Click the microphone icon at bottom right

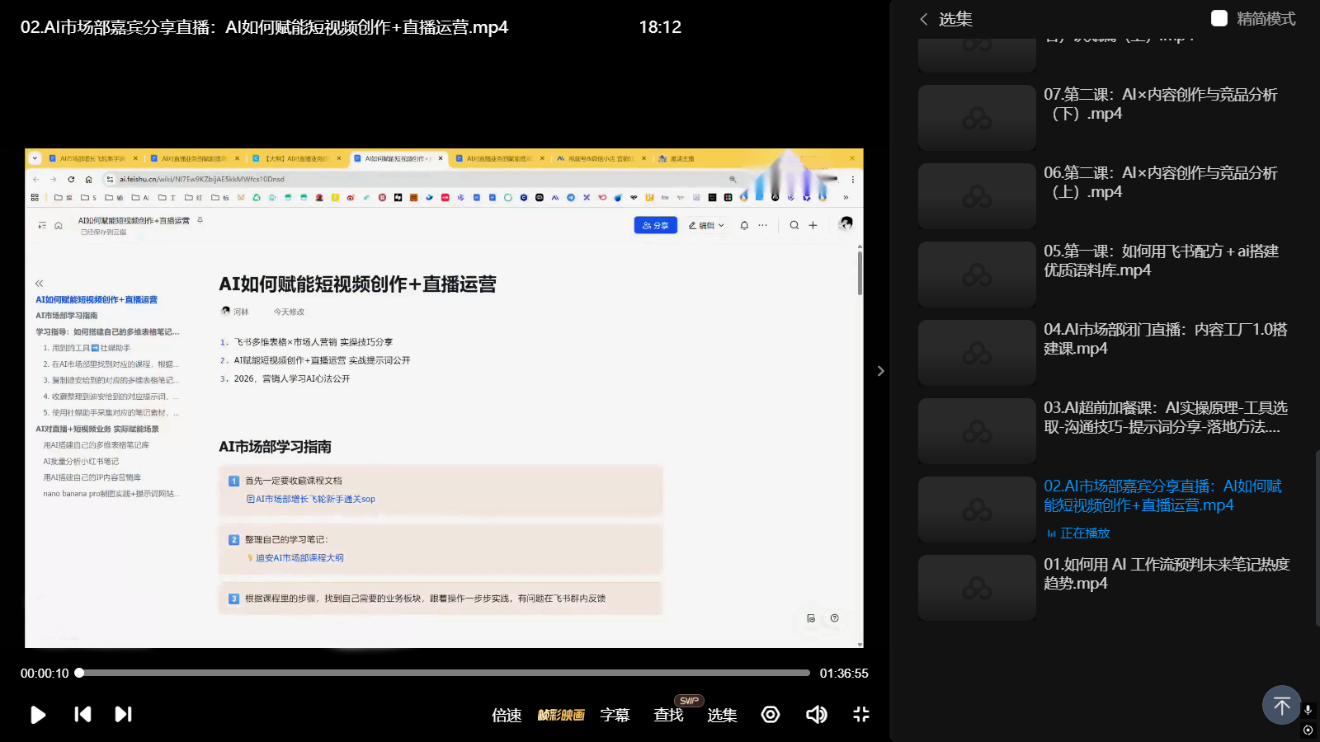(1308, 710)
